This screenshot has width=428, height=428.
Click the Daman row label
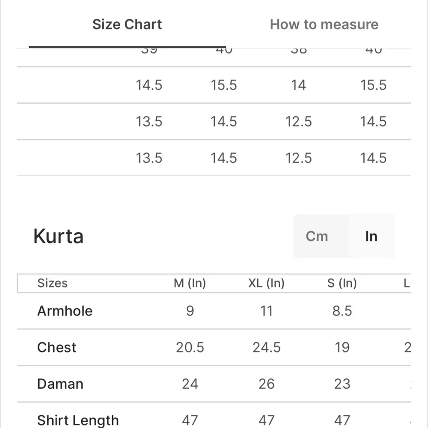pos(60,384)
